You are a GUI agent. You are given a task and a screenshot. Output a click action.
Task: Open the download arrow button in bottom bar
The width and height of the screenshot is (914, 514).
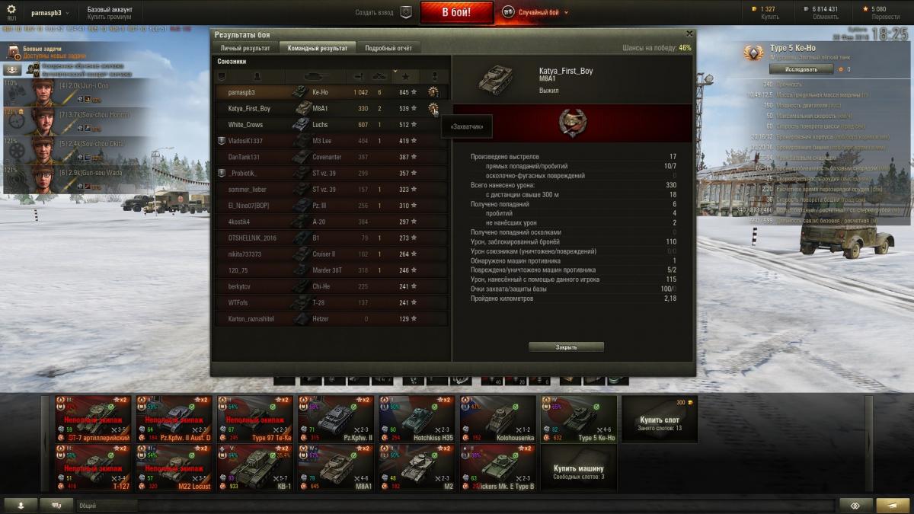[x=21, y=505]
